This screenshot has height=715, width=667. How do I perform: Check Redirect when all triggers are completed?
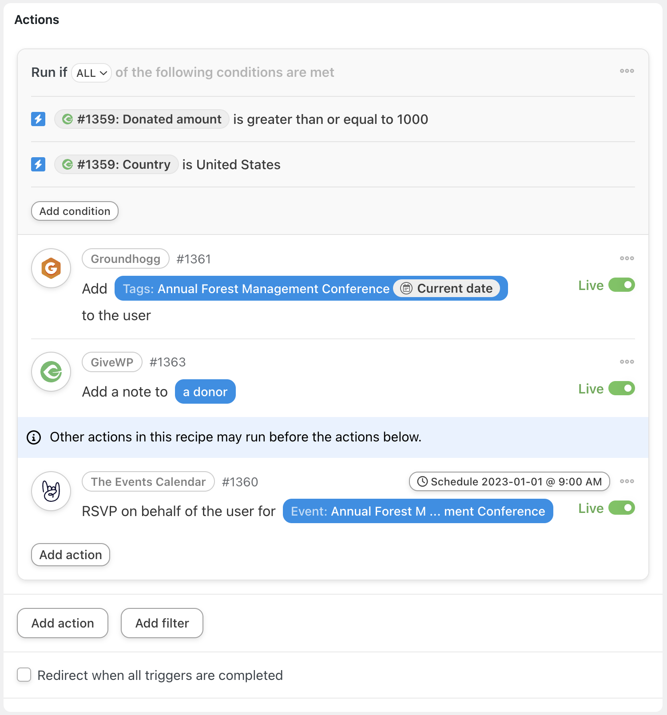[x=24, y=675]
